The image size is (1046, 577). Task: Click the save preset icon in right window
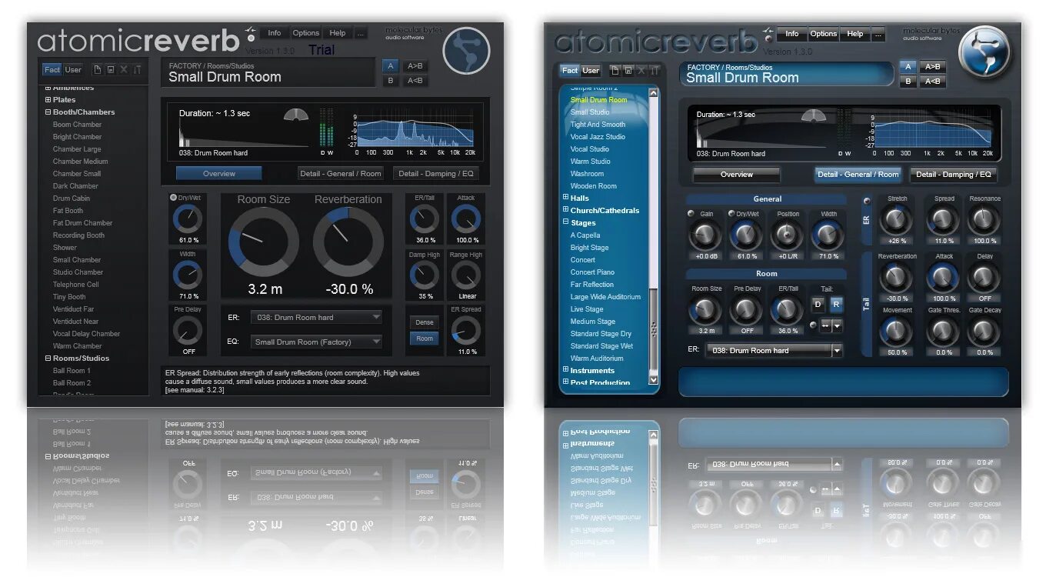[628, 70]
